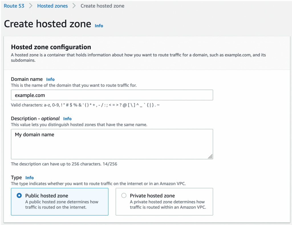Image resolution: width=292 pixels, height=225 pixels.
Task: Open the Hosted zones breadcrumb link
Action: coord(52,6)
